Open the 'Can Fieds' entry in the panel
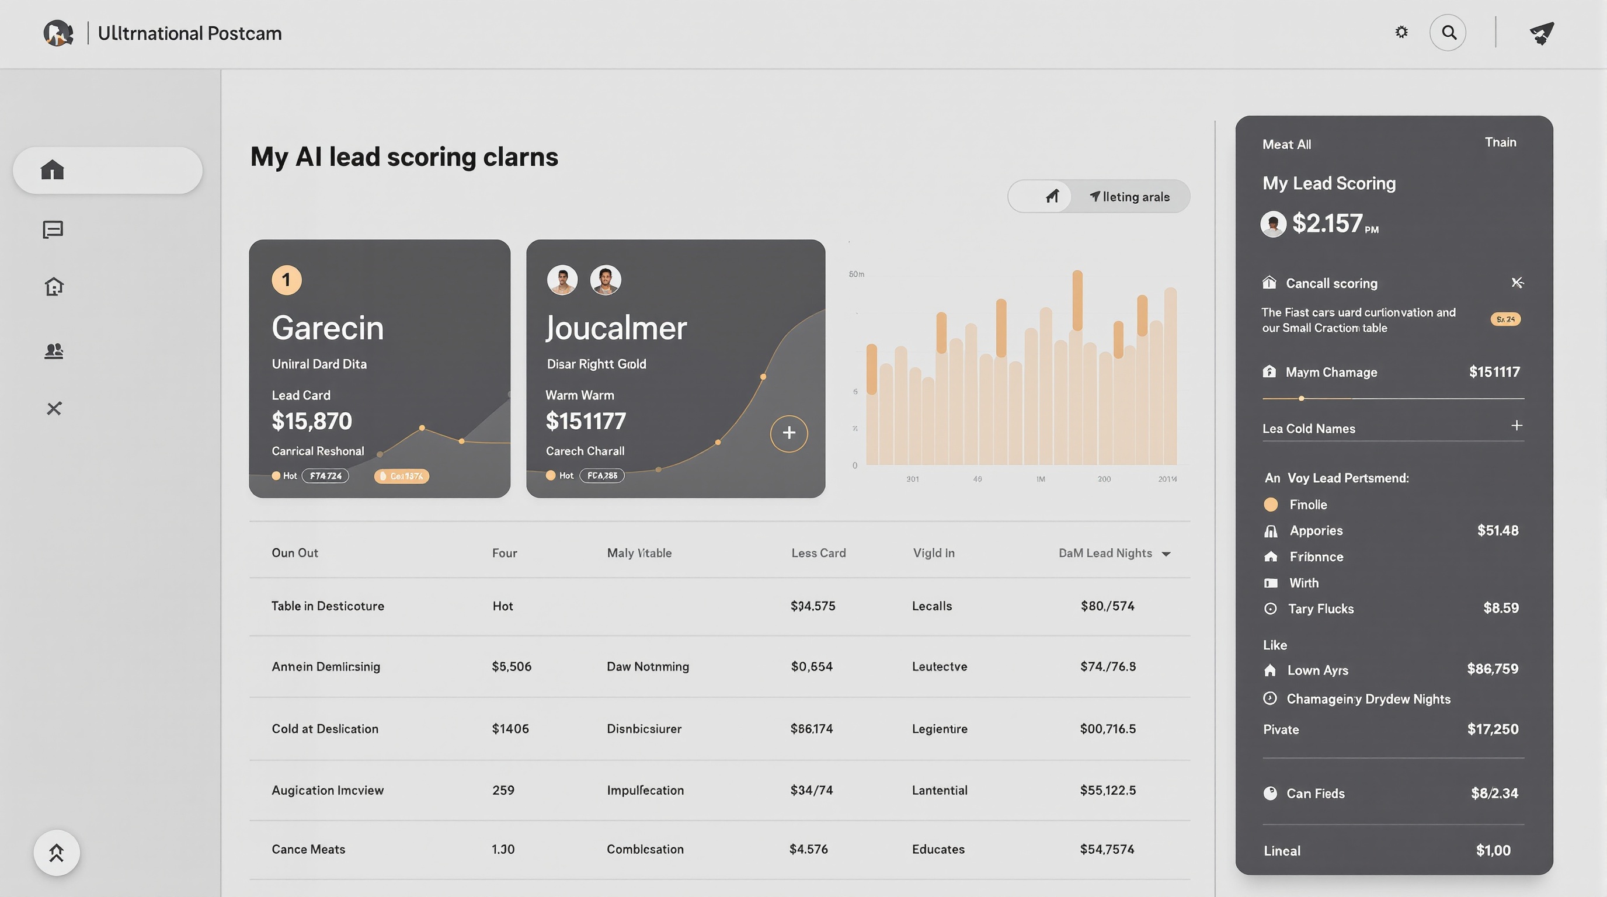This screenshot has height=897, width=1607. (1316, 794)
